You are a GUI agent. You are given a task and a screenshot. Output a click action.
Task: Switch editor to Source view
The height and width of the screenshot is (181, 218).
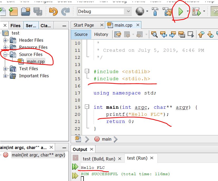81,34
